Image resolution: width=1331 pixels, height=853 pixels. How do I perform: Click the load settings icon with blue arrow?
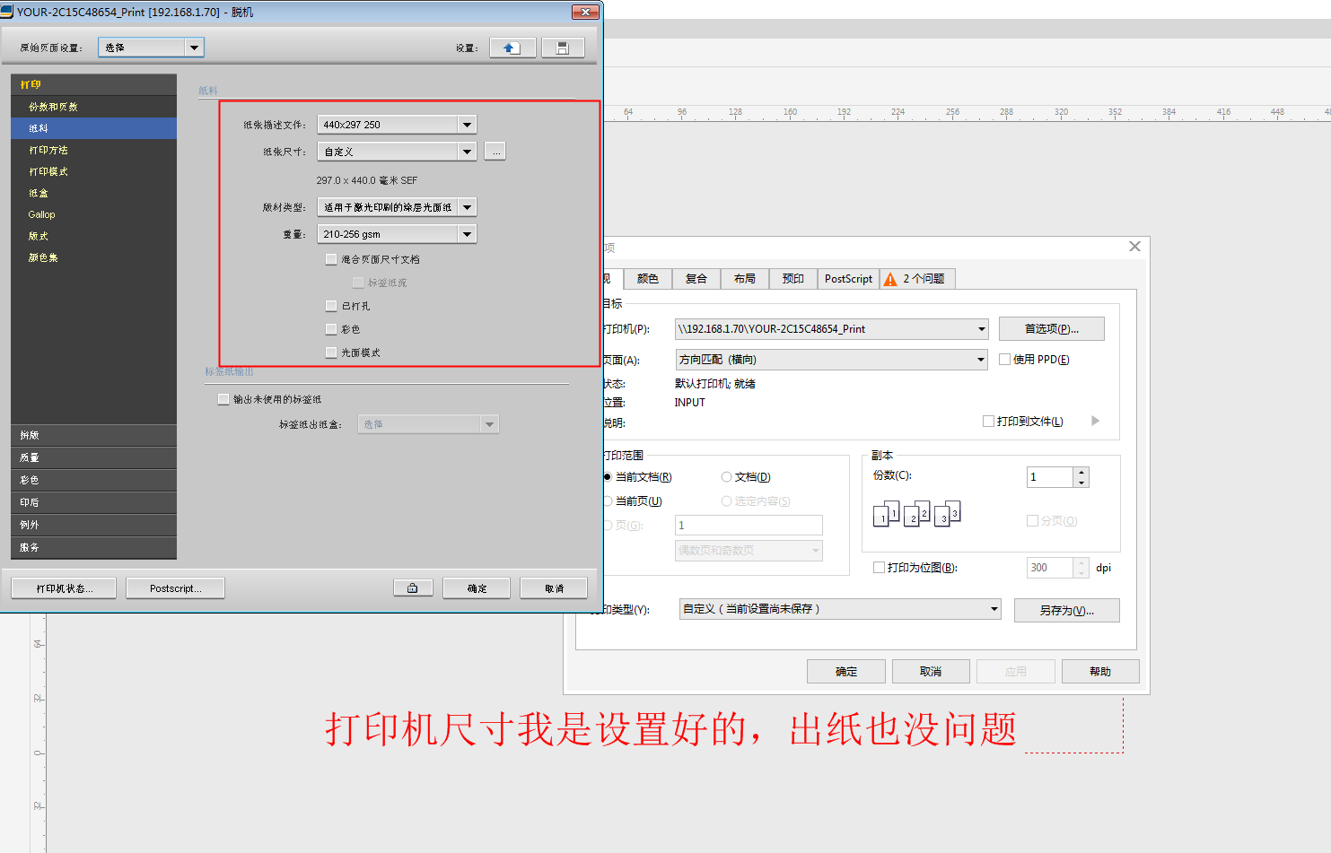[x=512, y=48]
